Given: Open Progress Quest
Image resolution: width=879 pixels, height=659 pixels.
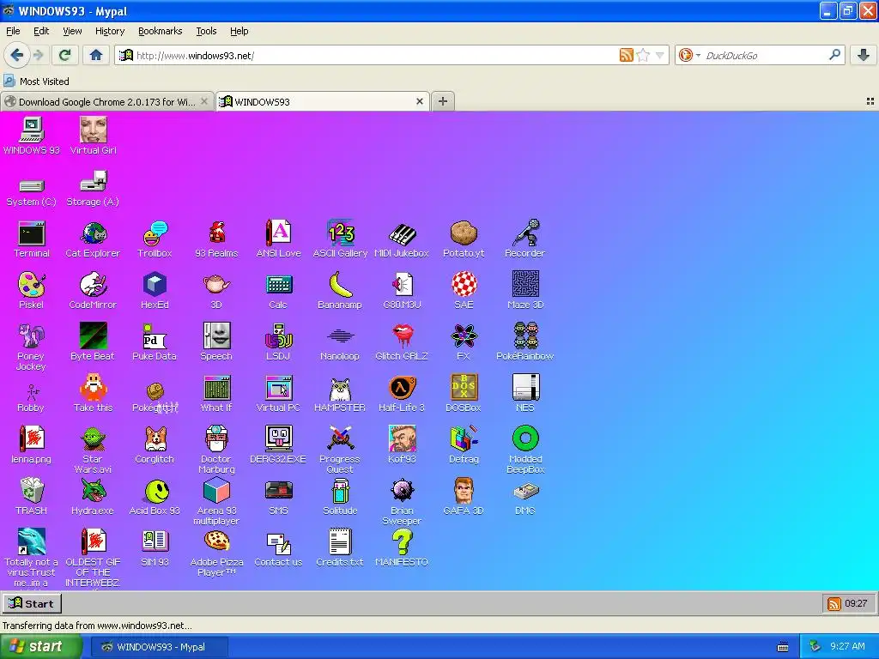Looking at the screenshot, I should pyautogui.click(x=340, y=450).
